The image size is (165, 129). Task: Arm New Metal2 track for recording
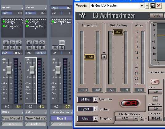tap(42, 47)
